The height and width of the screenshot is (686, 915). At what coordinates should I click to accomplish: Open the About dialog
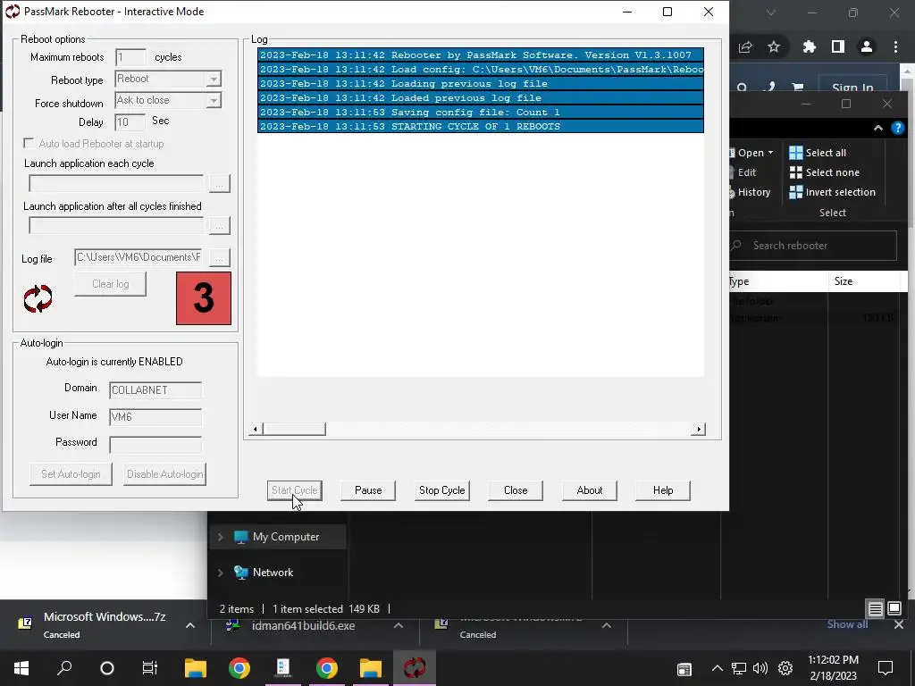590,490
